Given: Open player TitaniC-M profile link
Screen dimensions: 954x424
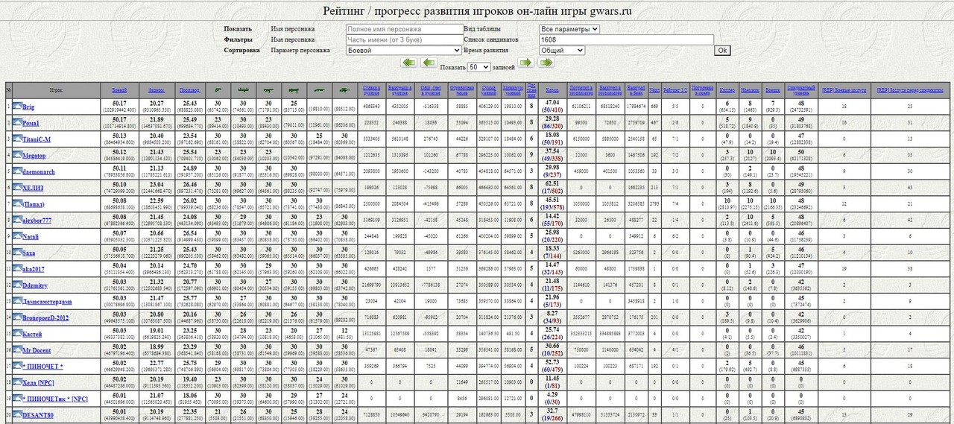Looking at the screenshot, I should pyautogui.click(x=37, y=139).
